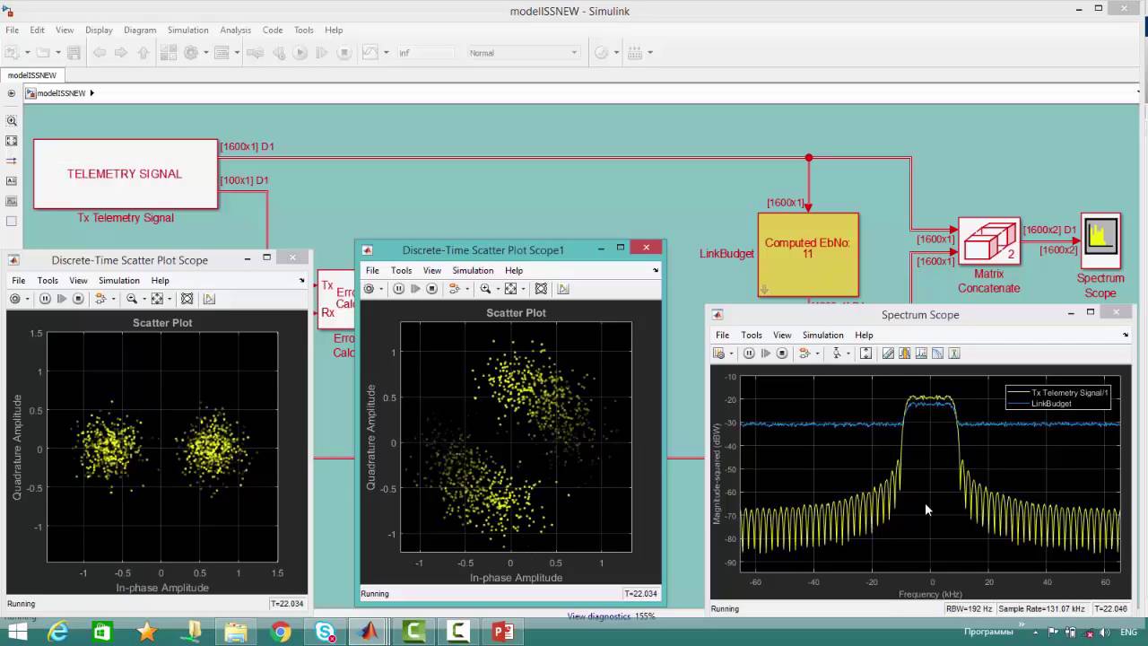Pause simulation in Spectrum Scope toolbar

pos(749,354)
